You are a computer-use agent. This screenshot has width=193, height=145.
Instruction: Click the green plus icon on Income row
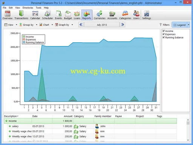6,121
